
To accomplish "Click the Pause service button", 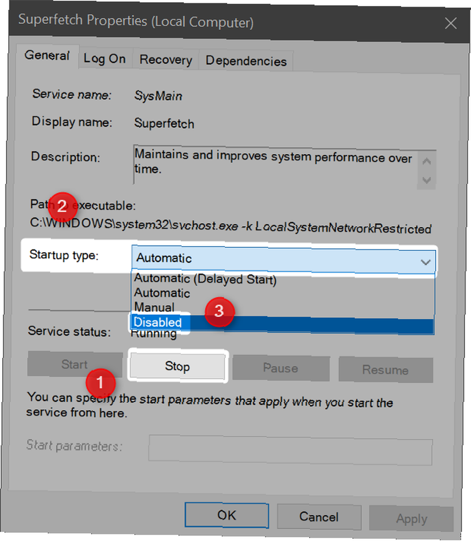I will click(x=281, y=368).
